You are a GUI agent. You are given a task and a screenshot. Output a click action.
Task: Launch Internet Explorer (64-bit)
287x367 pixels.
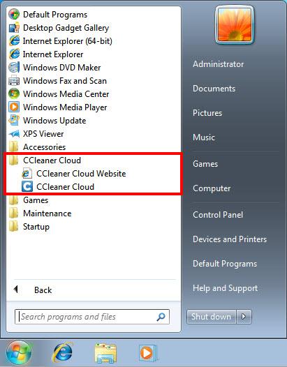pos(60,41)
